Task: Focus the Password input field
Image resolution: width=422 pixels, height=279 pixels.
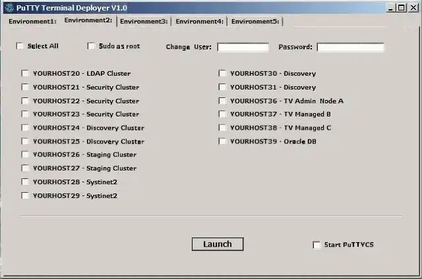Action: (x=351, y=47)
